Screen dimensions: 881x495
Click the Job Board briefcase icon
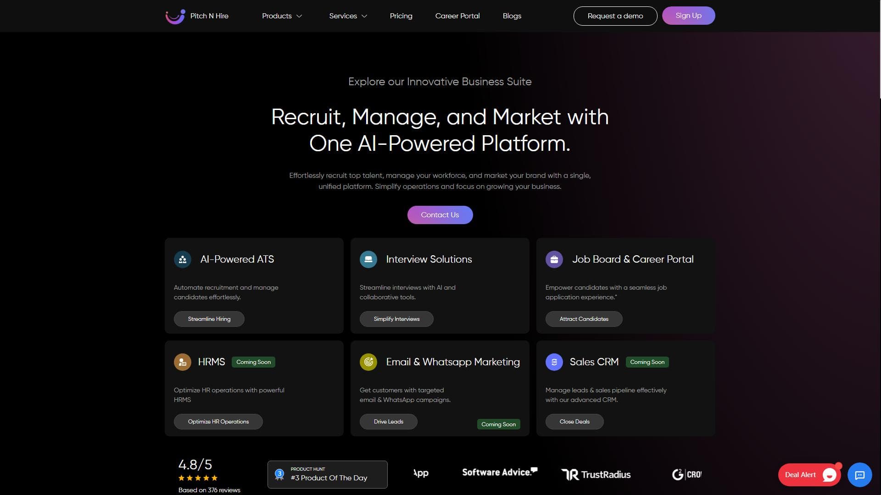(554, 259)
